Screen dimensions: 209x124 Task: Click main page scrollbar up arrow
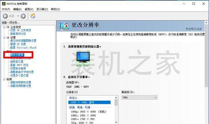click(x=206, y=23)
